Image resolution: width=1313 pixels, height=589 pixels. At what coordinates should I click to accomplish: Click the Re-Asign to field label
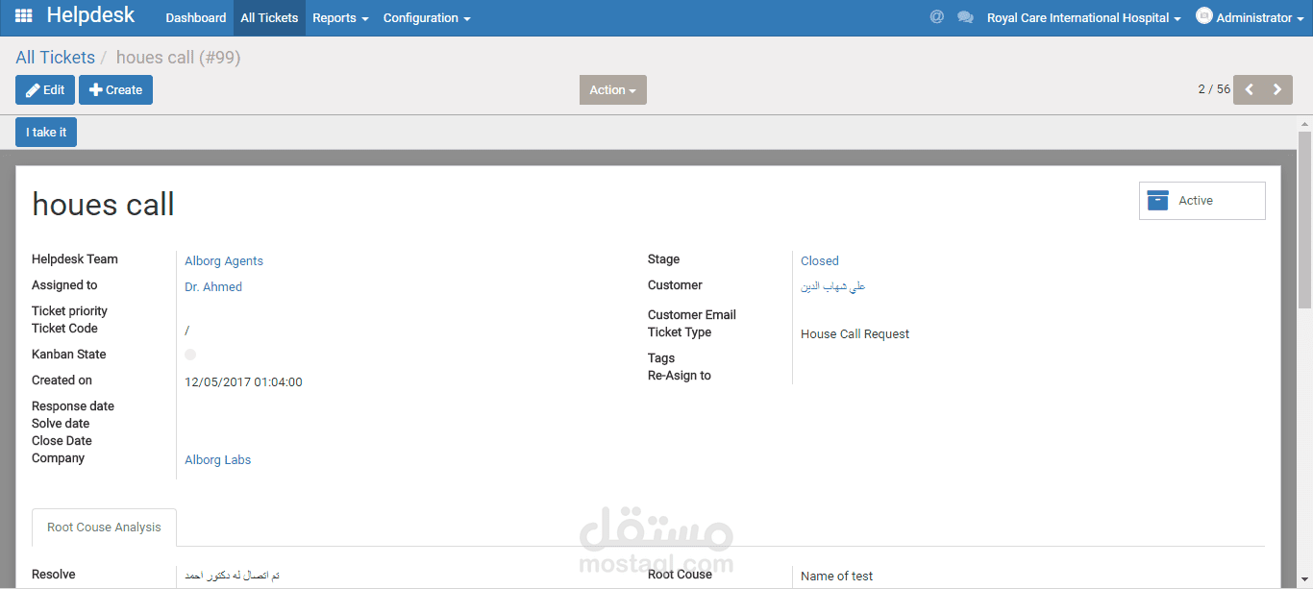coord(680,375)
